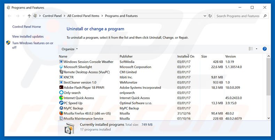The height and width of the screenshot is (140, 275).
Task: Click the Internet Quick Access icon
Action: (61, 98)
